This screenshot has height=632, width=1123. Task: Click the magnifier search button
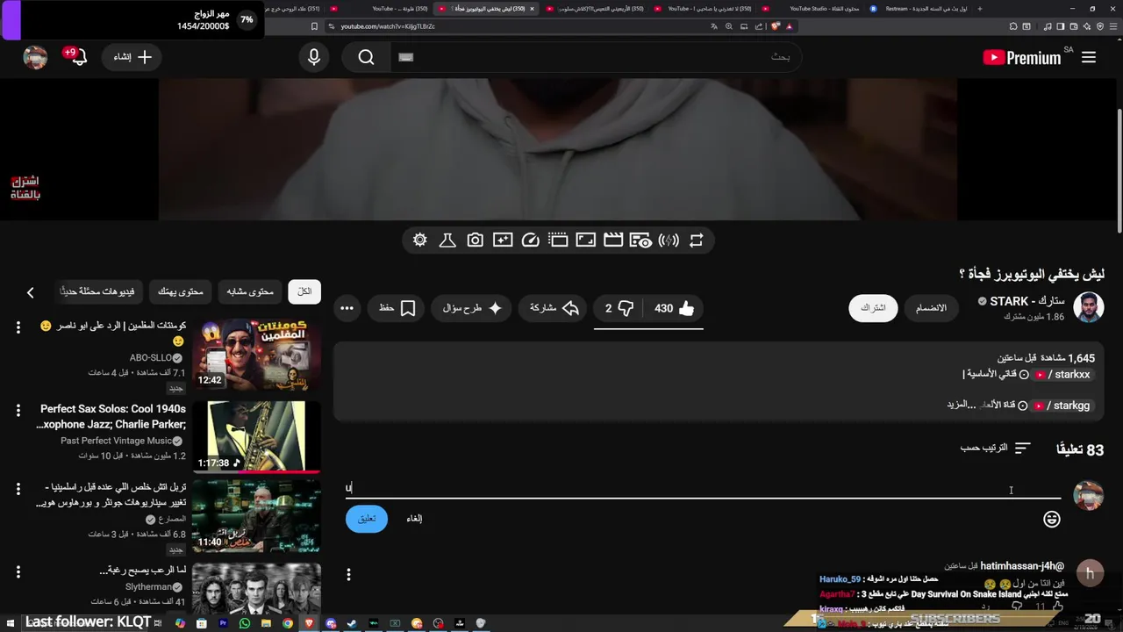(x=366, y=57)
